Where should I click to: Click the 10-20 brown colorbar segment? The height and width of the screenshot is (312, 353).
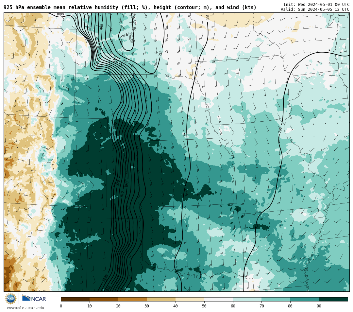click(x=104, y=299)
